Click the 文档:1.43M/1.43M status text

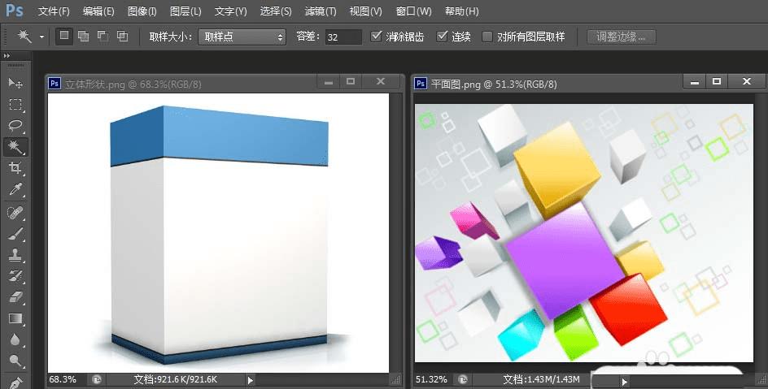pos(541,379)
